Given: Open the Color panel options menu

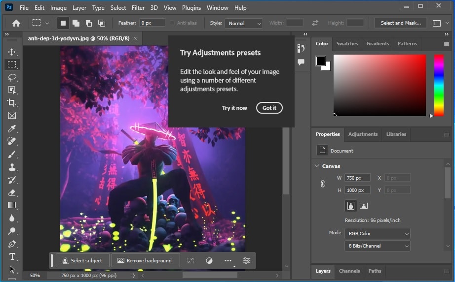Looking at the screenshot, I should 447,44.
